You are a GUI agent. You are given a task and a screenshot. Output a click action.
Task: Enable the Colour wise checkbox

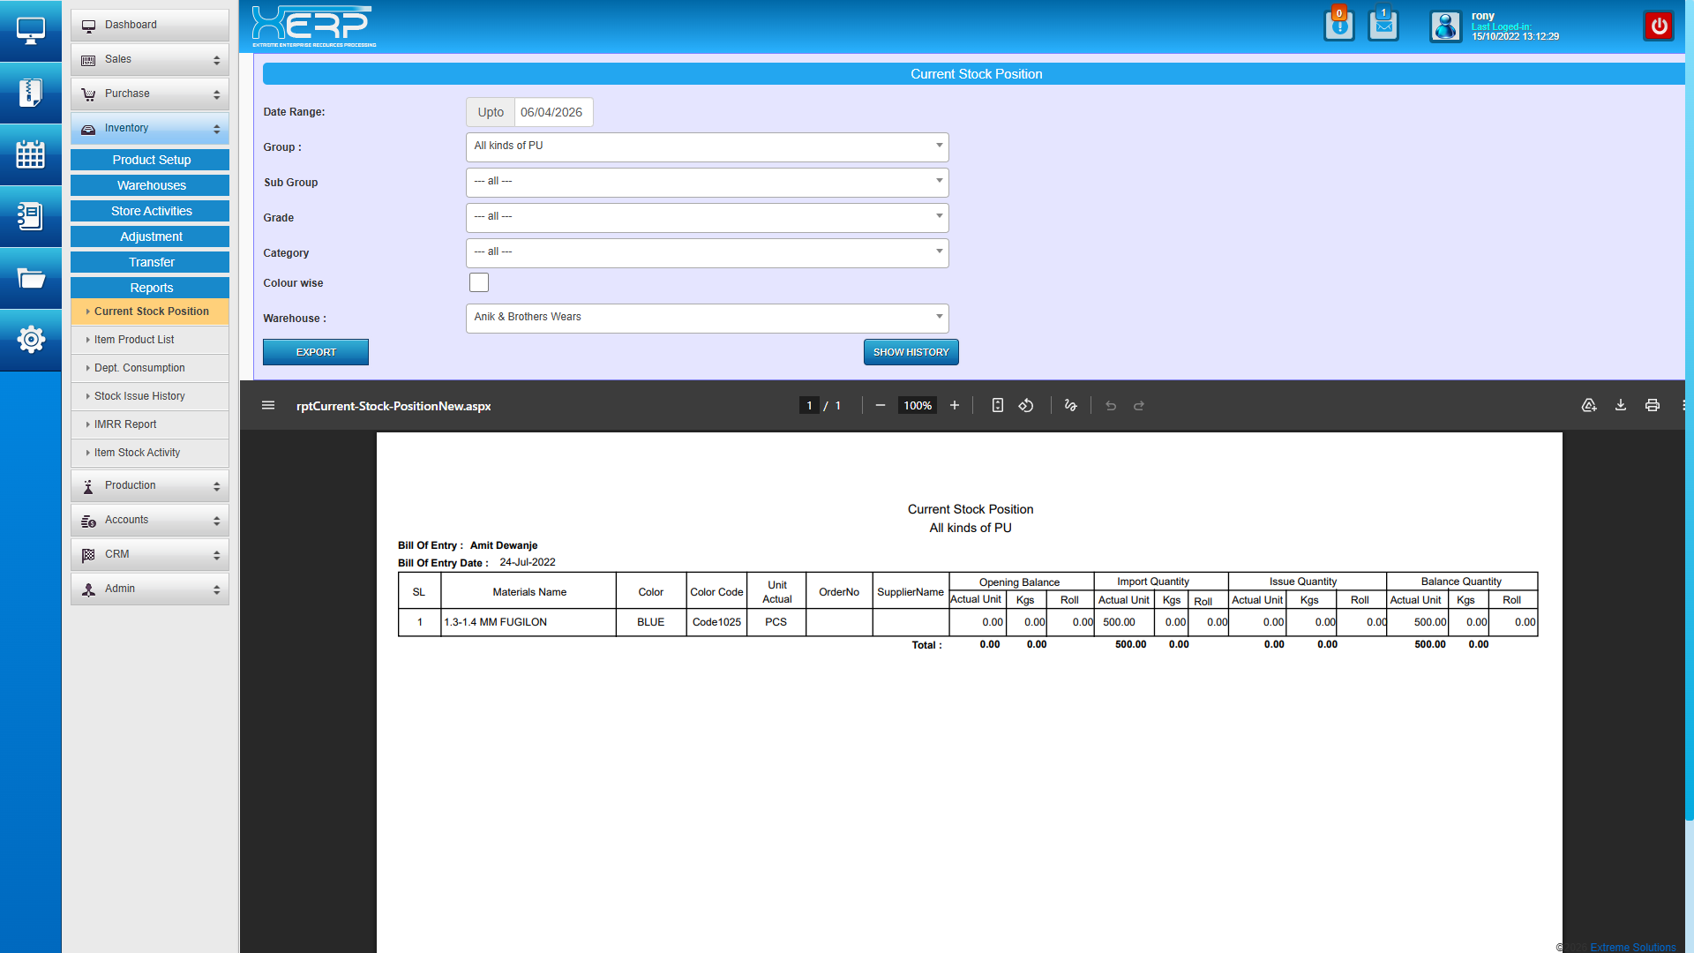478,282
